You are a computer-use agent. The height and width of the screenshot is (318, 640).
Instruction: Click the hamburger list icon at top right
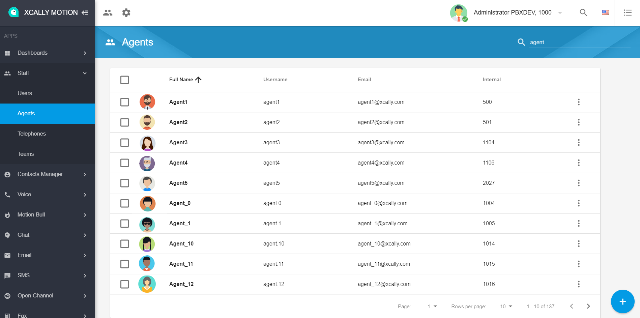click(628, 12)
